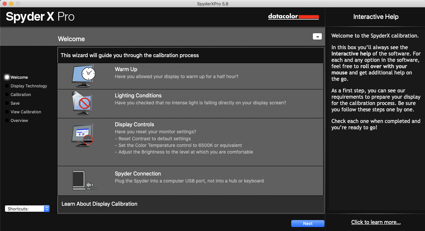The width and height of the screenshot is (425, 231).
Task: Click 'Have you allowed your display to warm up' text
Action: coord(177,76)
